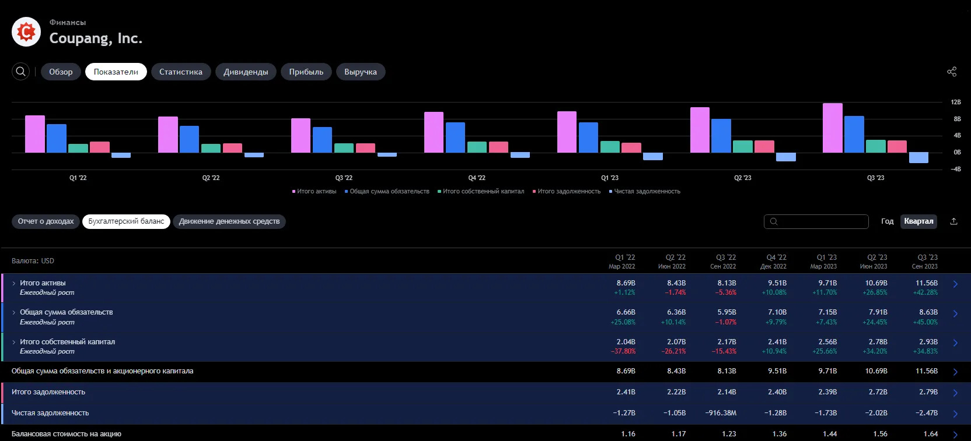Click the −37.80% equity growth value
971x441 pixels.
pyautogui.click(x=623, y=351)
